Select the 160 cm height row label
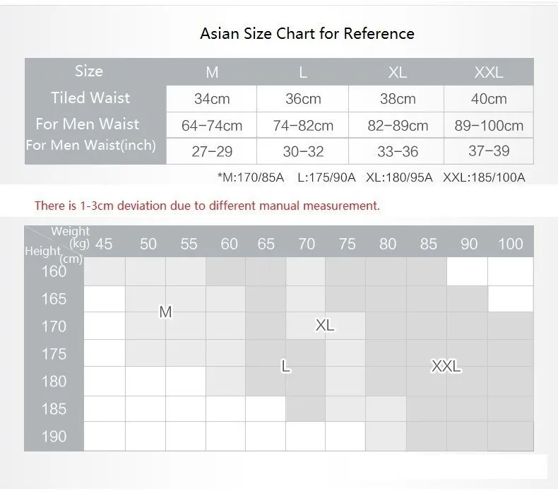 pyautogui.click(x=54, y=271)
